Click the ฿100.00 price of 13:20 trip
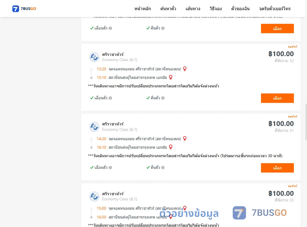The image size is (307, 227). coord(281,54)
